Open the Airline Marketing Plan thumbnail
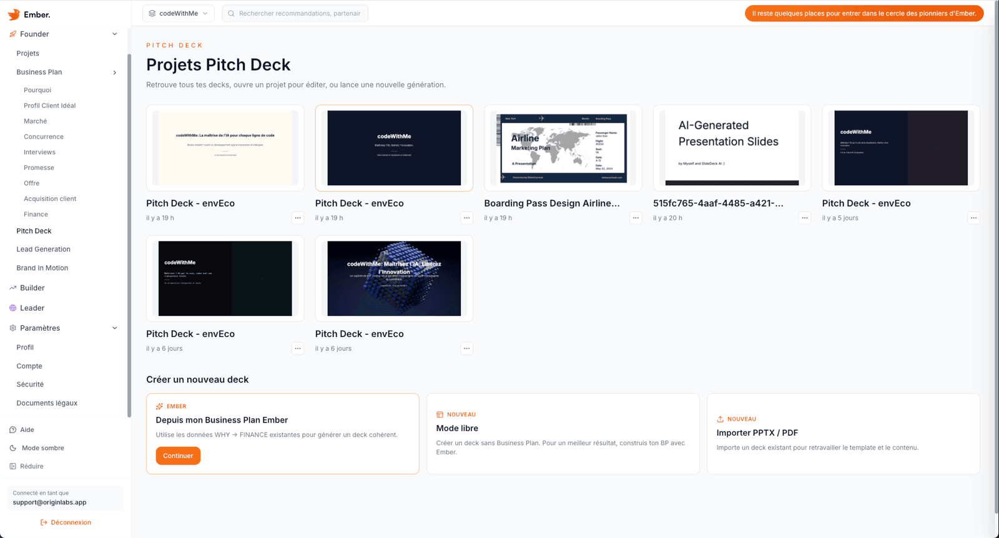Viewport: 999px width, 538px height. point(563,148)
